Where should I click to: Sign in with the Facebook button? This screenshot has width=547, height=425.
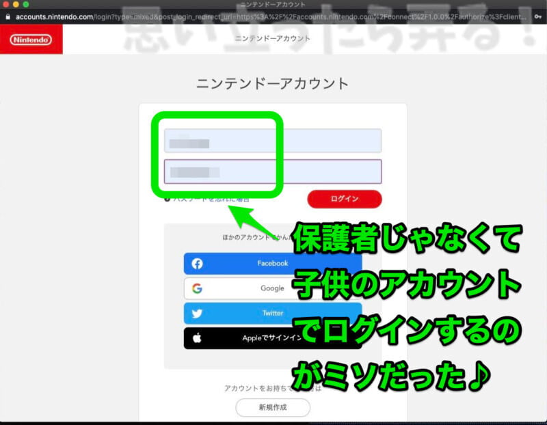[273, 264]
